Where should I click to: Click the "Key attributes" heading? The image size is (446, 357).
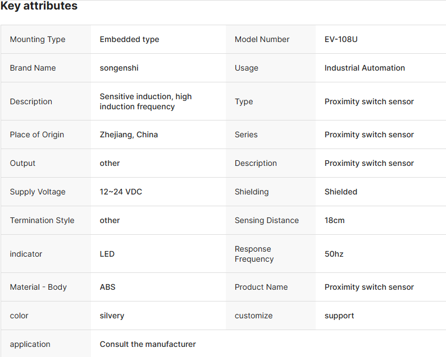(39, 6)
